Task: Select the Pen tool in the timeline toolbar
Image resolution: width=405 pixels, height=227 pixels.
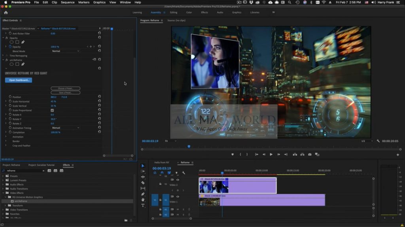Action: pos(143,194)
